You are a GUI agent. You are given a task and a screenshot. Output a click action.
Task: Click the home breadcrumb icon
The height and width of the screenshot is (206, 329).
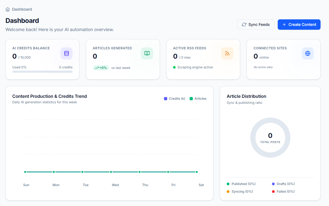(8, 9)
